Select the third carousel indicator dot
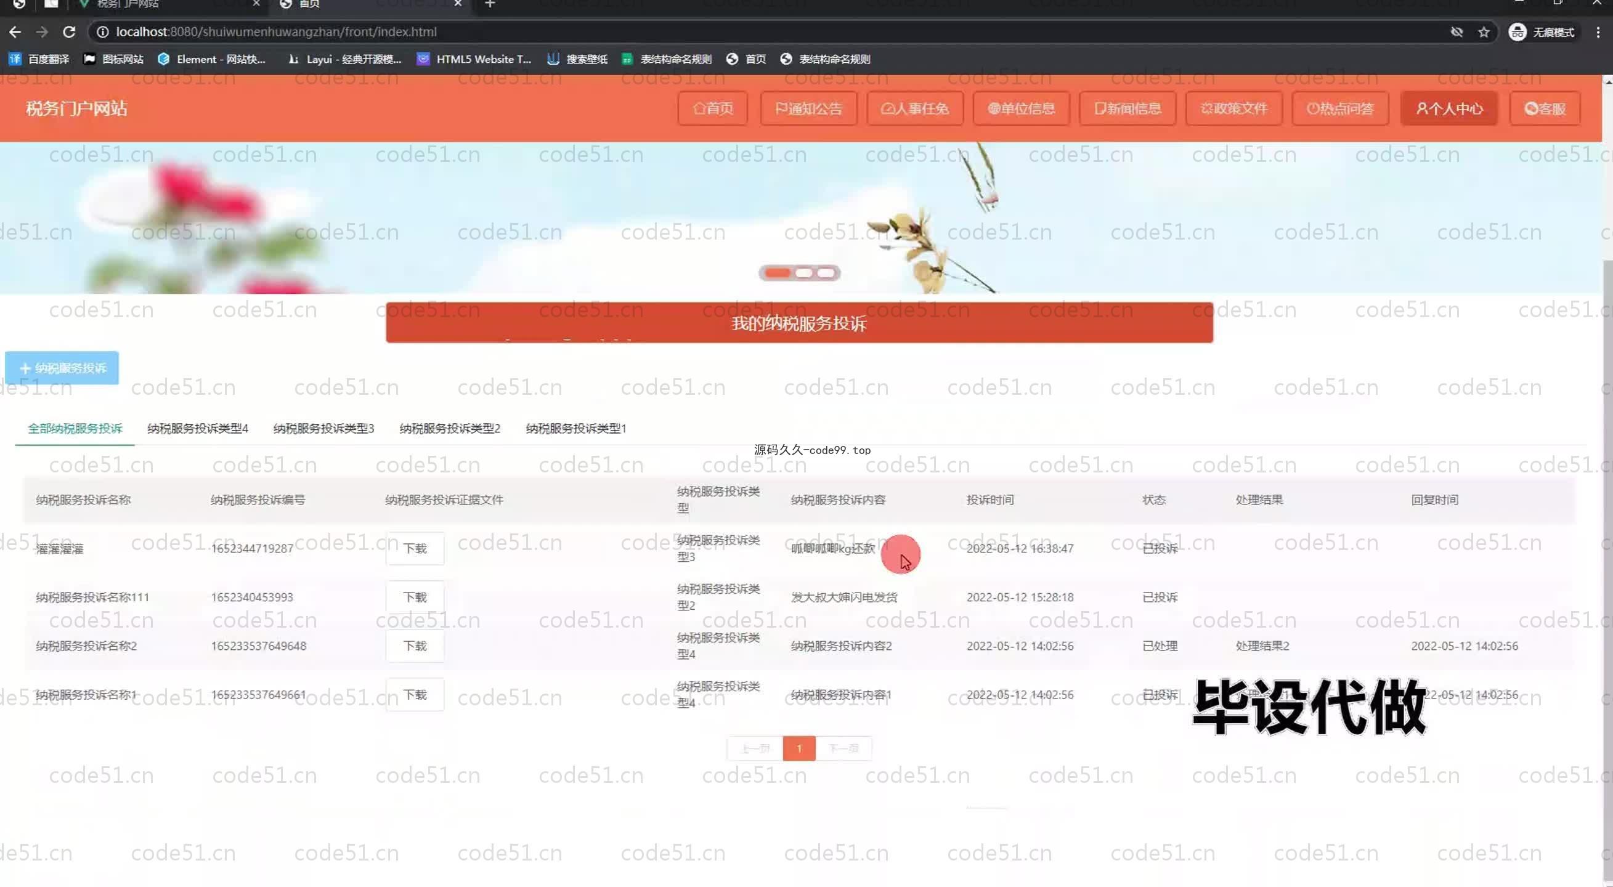Viewport: 1613px width, 887px height. [x=826, y=273]
